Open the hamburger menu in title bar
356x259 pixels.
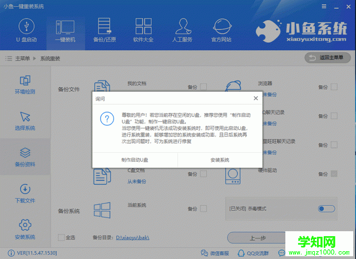tap(324, 7)
